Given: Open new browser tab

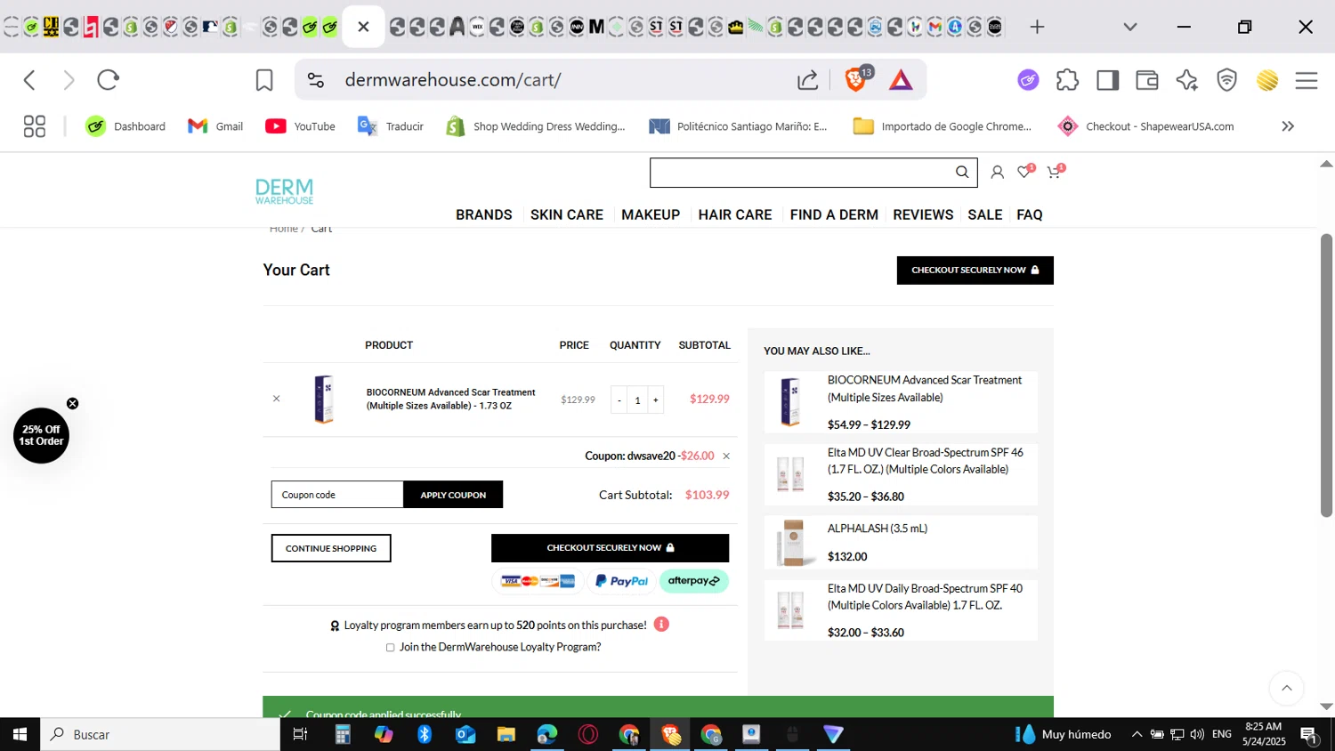Looking at the screenshot, I should click(x=1037, y=27).
